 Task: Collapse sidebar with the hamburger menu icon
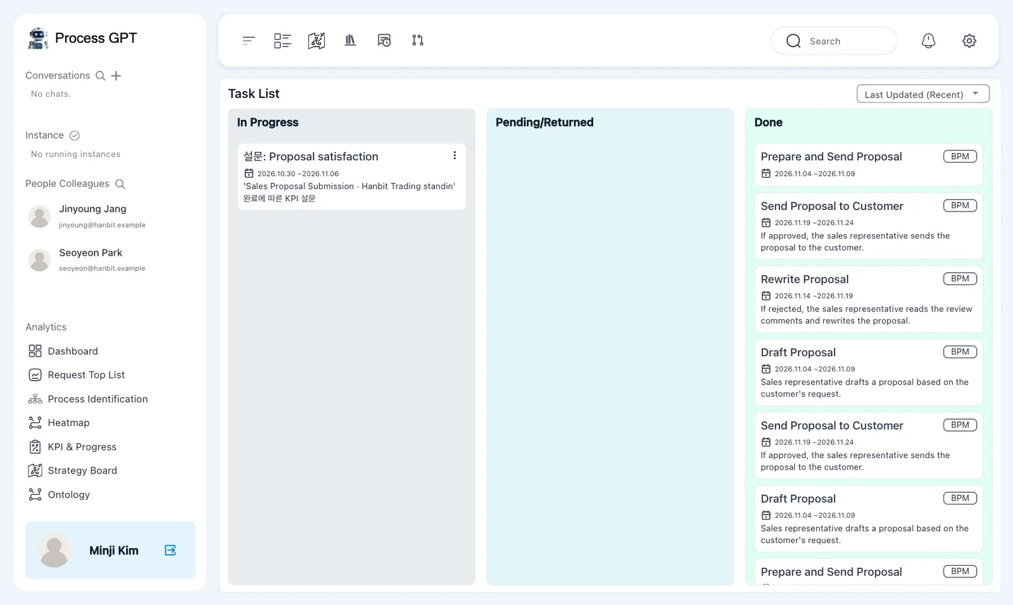click(248, 41)
